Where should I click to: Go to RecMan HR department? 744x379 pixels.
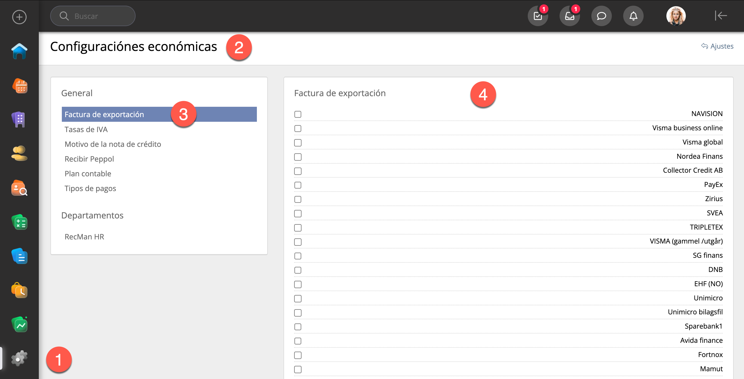(84, 237)
